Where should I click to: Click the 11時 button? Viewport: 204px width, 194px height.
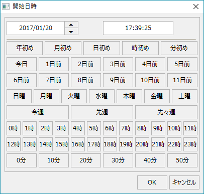click(190, 128)
